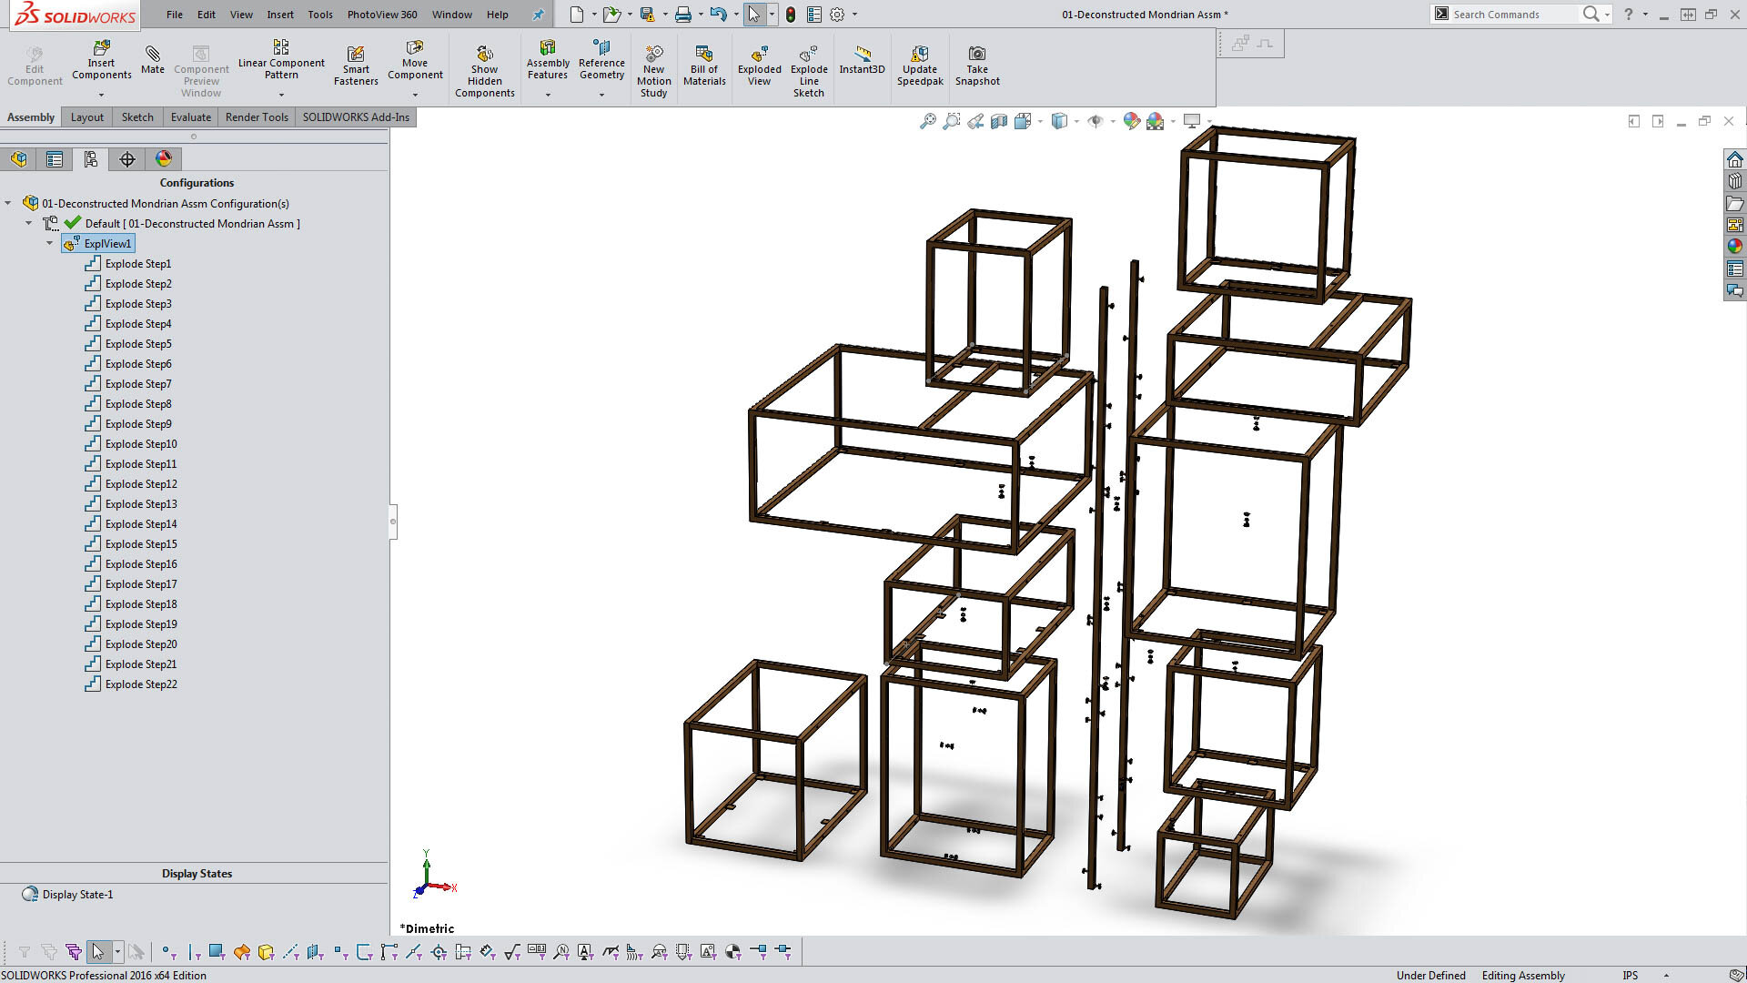
Task: Select Explode Step10 in tree
Action: pyautogui.click(x=141, y=444)
